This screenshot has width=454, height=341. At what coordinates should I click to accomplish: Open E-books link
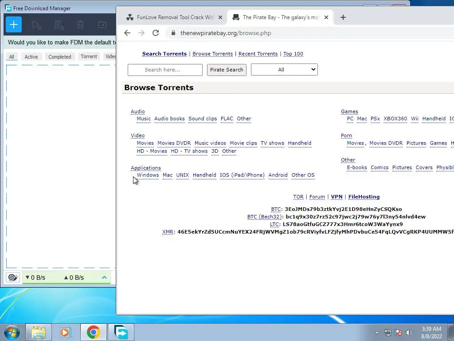[x=357, y=167]
